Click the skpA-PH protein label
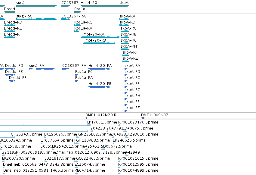This screenshot has height=175, width=256. pyautogui.click(x=132, y=96)
